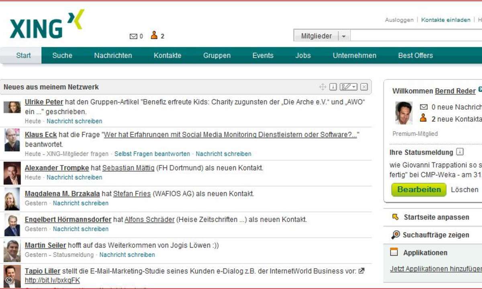
Task: Switch to the Gruppen navigation tab
Action: tap(217, 55)
